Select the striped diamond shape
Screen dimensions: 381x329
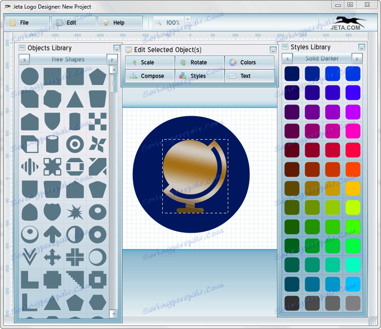point(30,167)
